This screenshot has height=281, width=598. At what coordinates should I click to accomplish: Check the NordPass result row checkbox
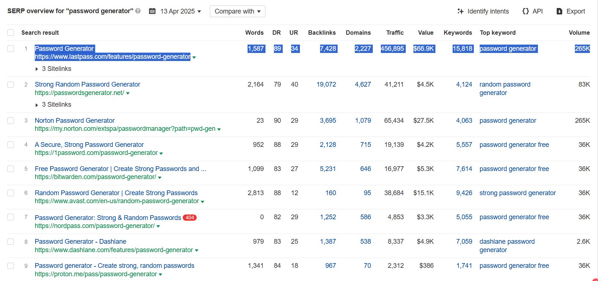click(x=11, y=217)
